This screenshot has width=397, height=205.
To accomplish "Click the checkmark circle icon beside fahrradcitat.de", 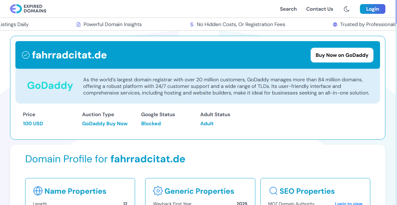I will [x=25, y=55].
